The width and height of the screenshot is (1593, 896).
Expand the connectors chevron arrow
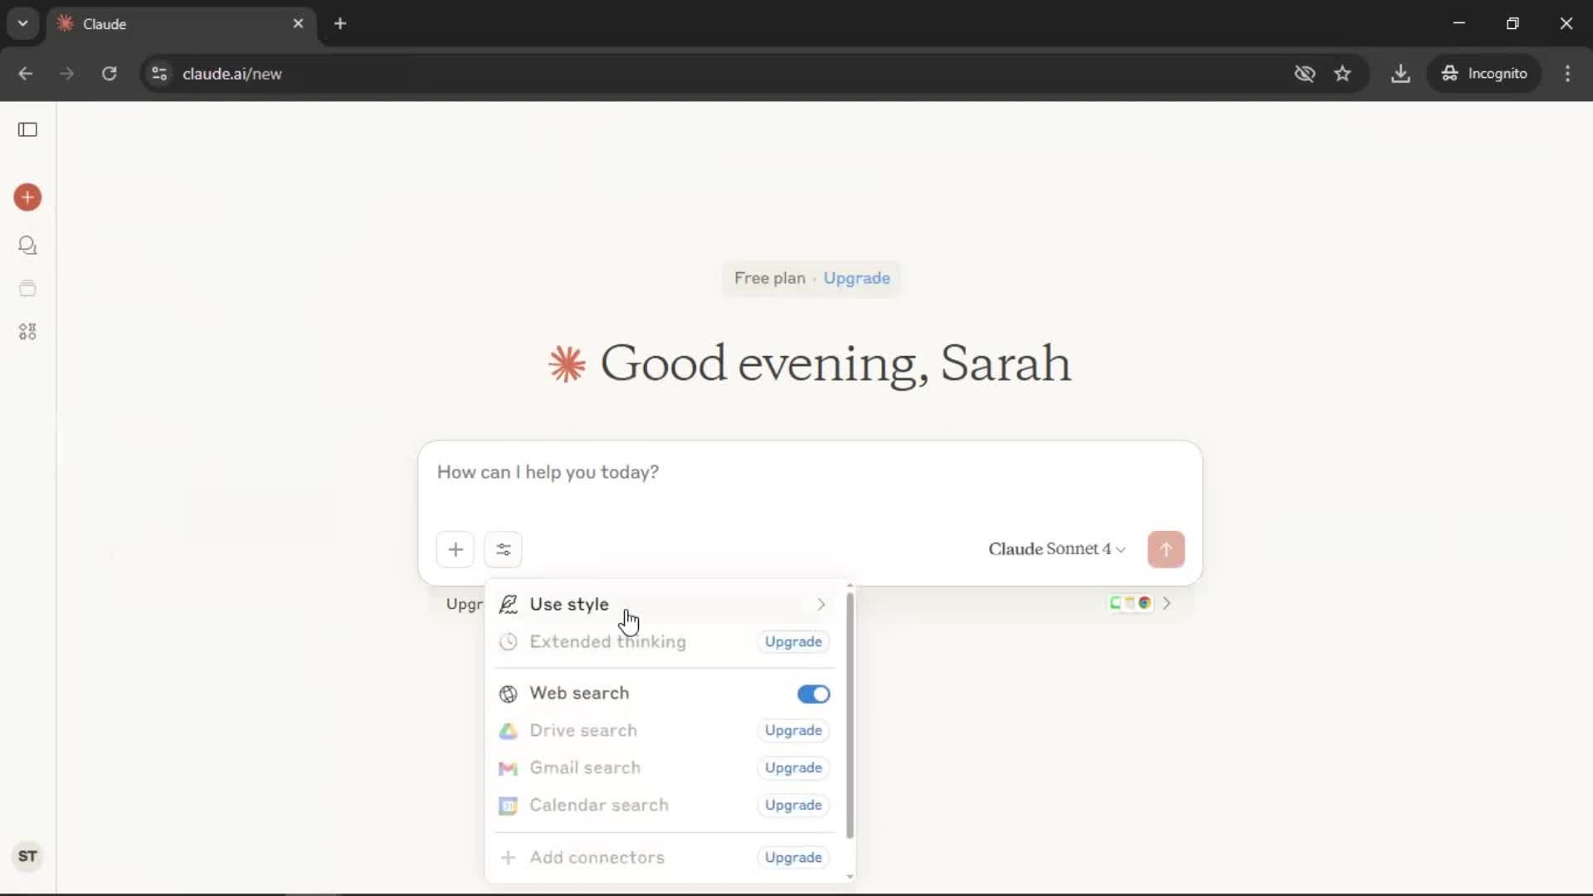coord(1167,603)
